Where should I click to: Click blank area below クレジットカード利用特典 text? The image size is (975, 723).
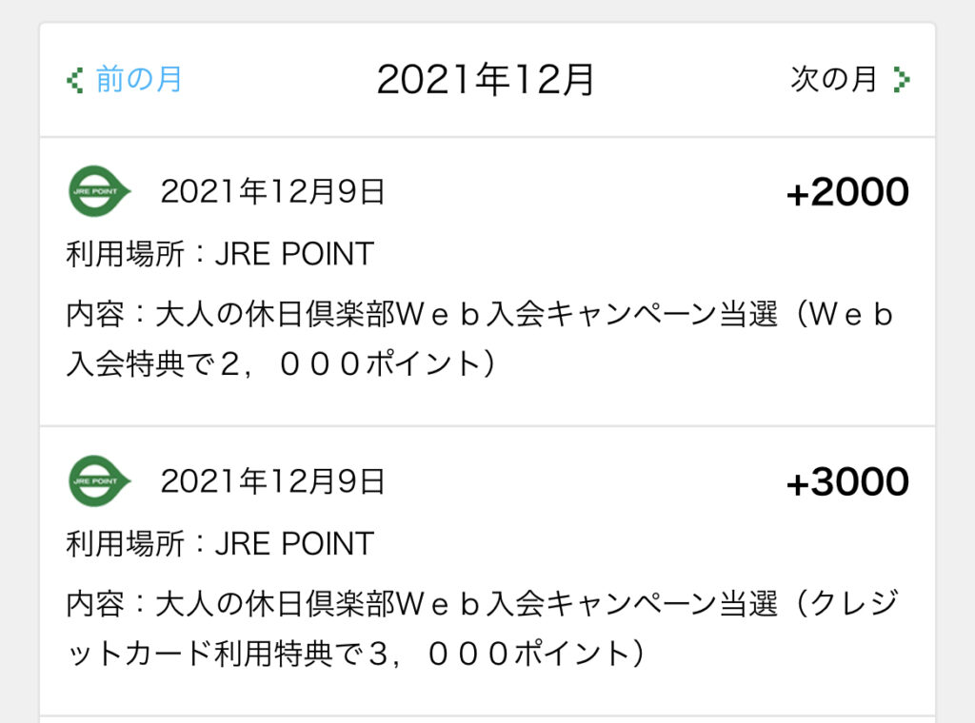[x=487, y=693]
